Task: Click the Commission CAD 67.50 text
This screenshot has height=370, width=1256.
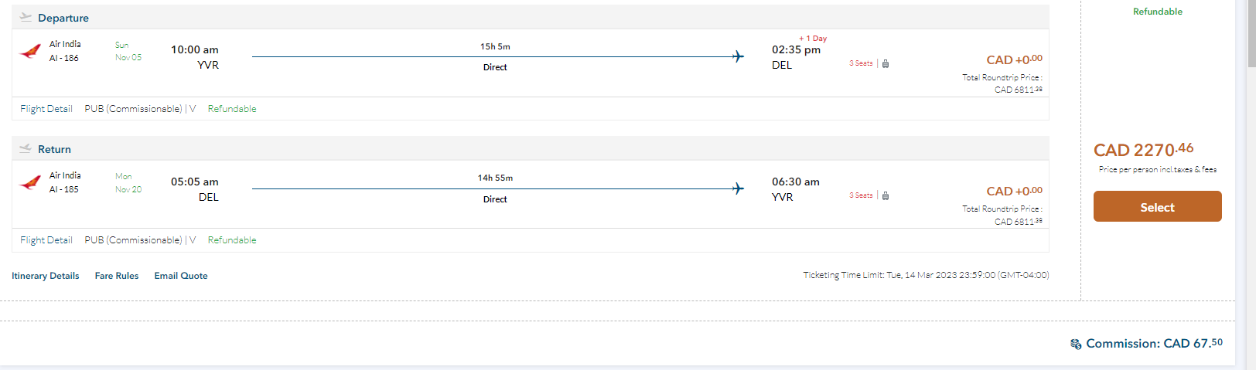Action: tap(1154, 343)
